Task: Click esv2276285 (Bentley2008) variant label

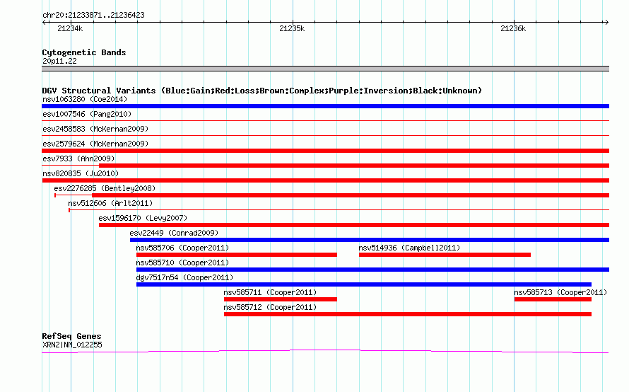Action: [x=105, y=188]
